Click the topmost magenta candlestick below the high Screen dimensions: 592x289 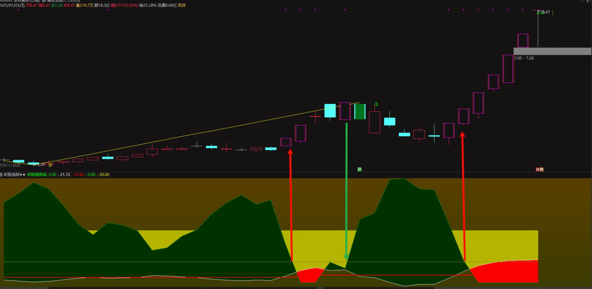pos(523,41)
